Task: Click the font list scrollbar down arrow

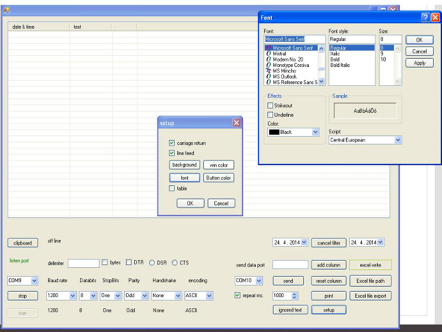Action: coord(322,81)
